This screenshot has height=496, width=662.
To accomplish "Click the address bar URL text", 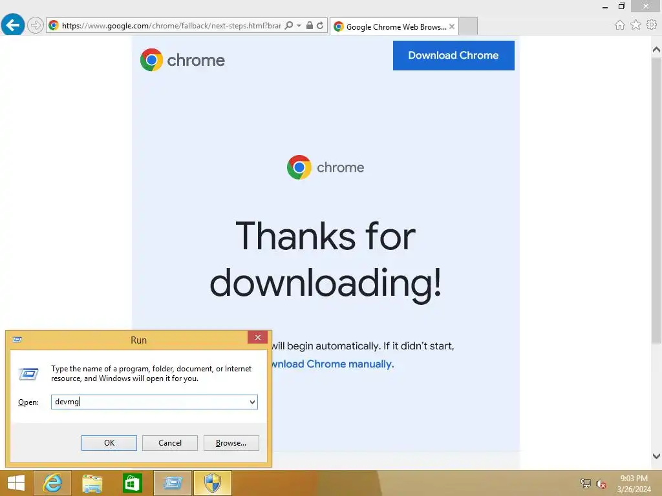I will 171,26.
